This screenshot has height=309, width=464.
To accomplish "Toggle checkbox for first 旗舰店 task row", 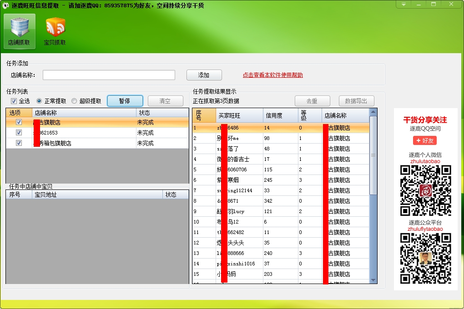I will (x=19, y=122).
